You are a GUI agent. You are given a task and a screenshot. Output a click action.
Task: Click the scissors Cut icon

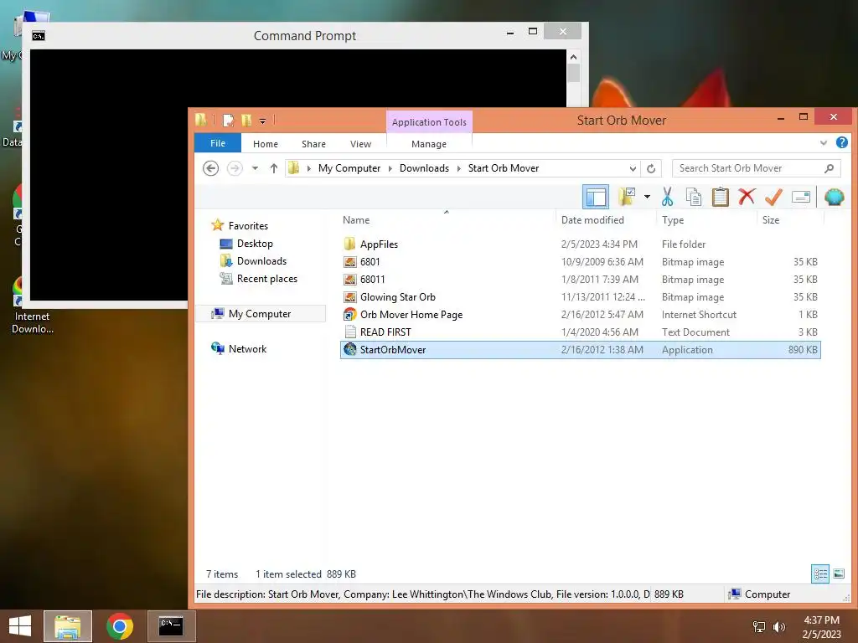pyautogui.click(x=667, y=197)
